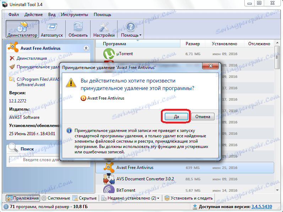The image size is (283, 212).
Task: Click the scroll down arrow of the program list
Action: [x=277, y=190]
